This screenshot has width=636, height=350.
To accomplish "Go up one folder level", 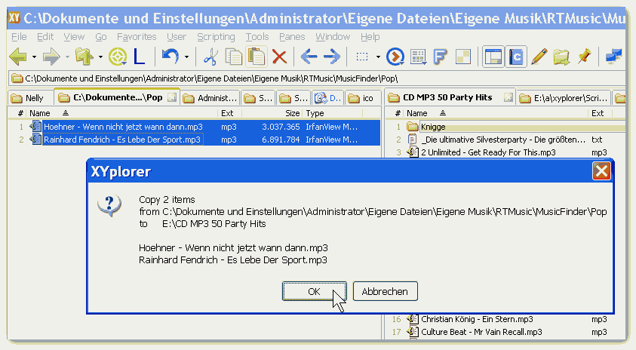I will point(84,57).
